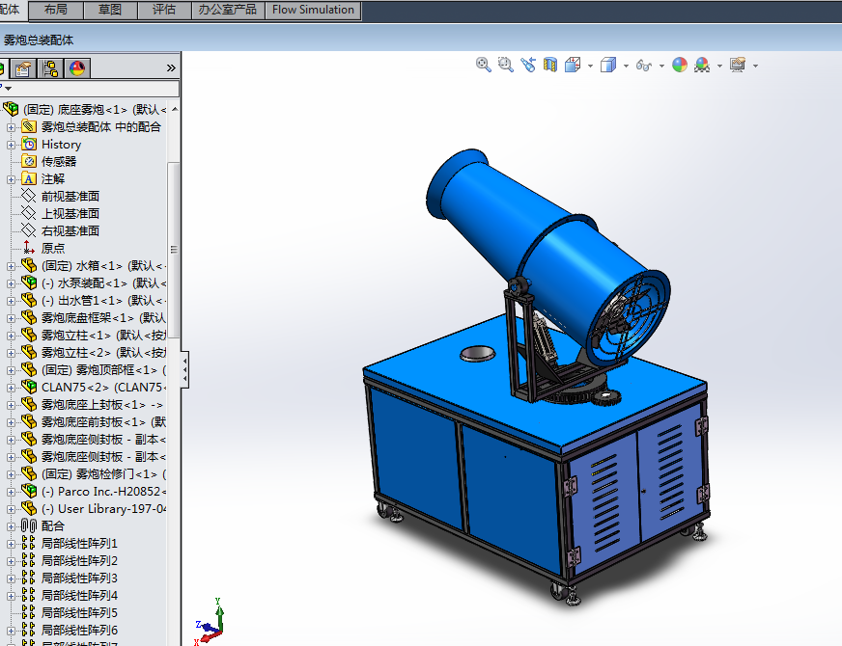Click the feature tree vertical scrollbar thumb

pos(174,249)
